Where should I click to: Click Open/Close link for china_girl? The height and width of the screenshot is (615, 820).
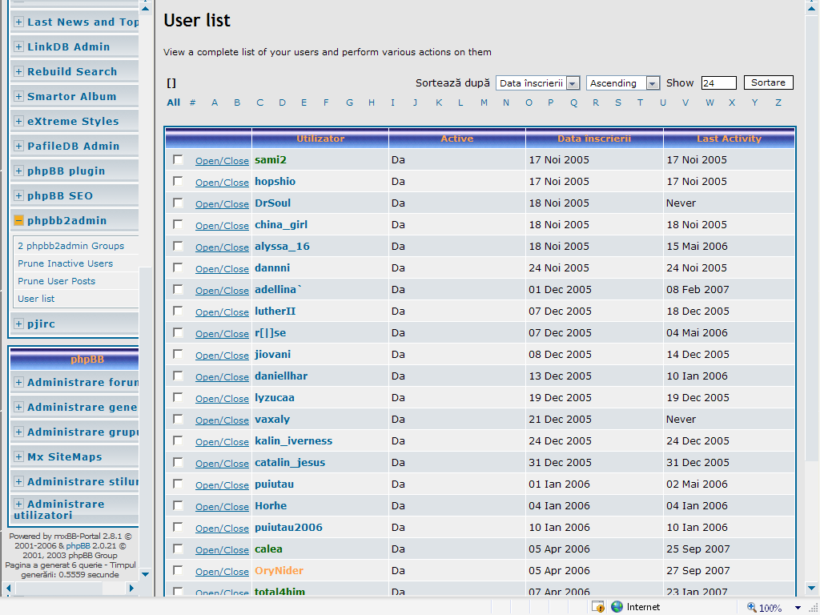pyautogui.click(x=222, y=226)
